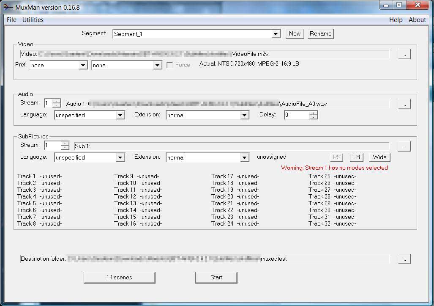Minimize the MuxMan window

coord(386,5)
